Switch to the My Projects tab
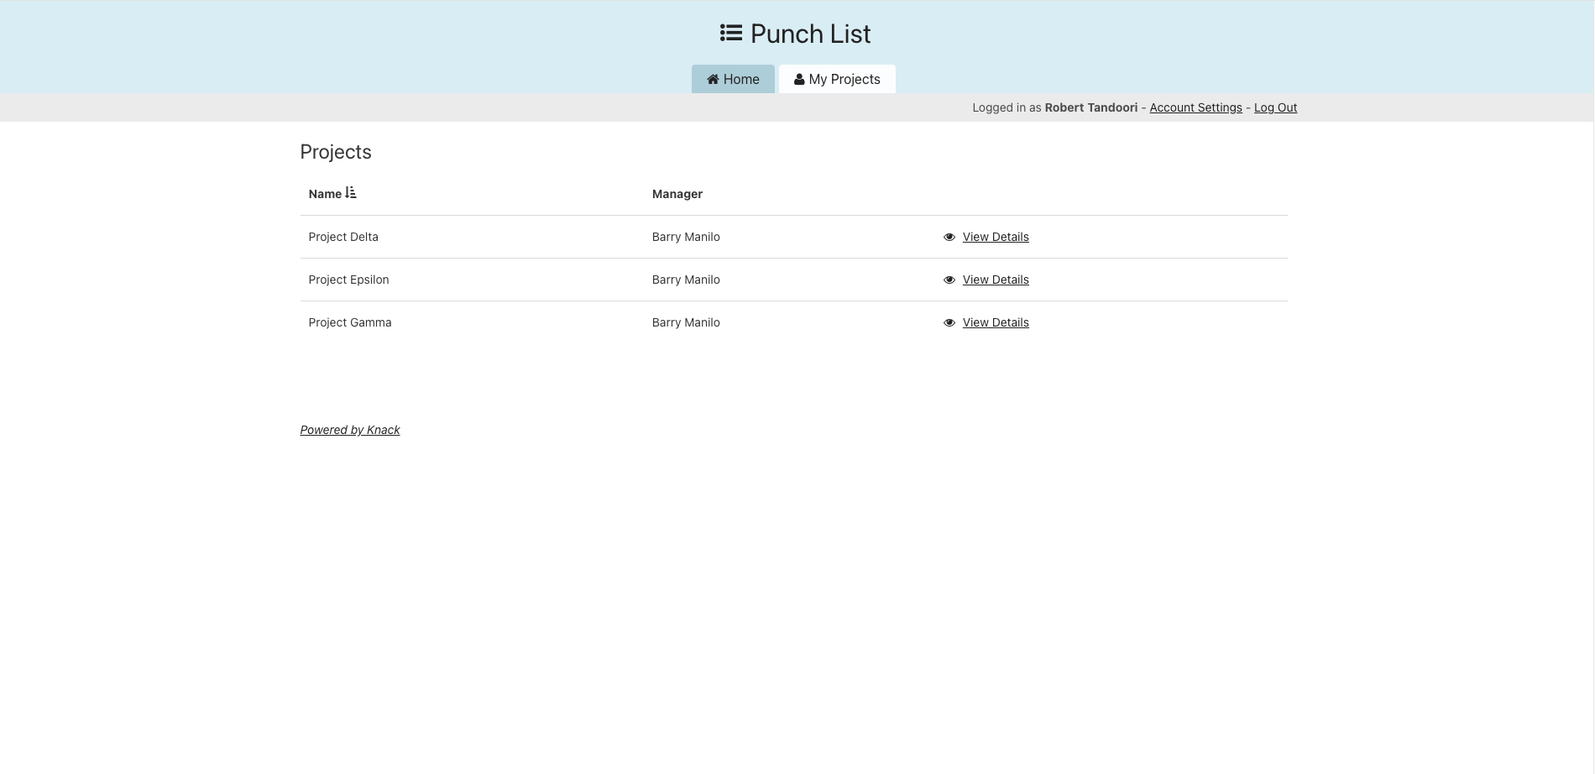This screenshot has width=1595, height=774. (x=837, y=79)
